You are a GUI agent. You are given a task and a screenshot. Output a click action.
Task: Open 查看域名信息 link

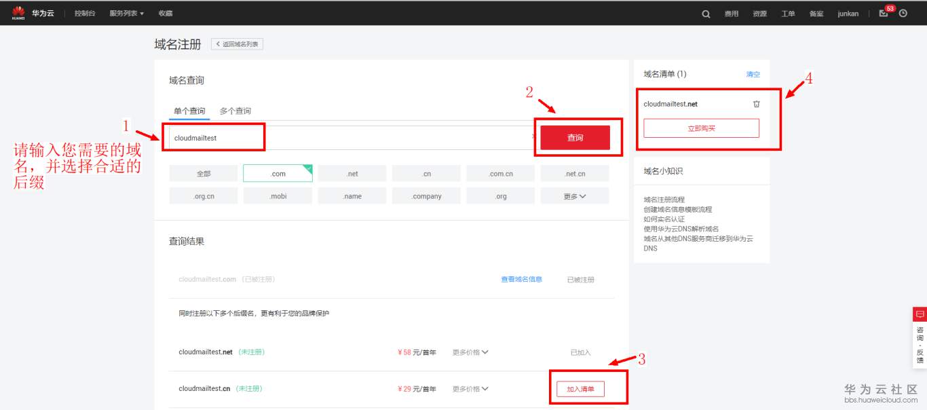point(521,279)
